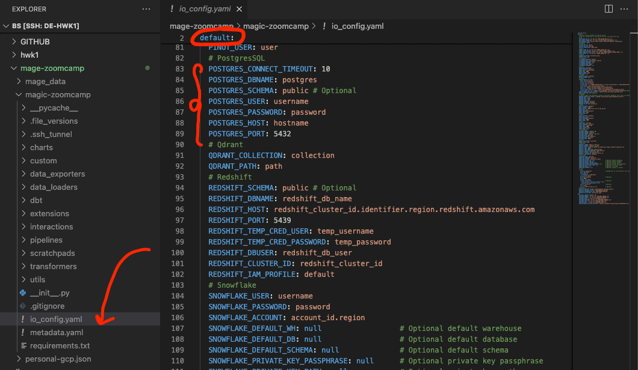Click '# Optional default warehouse' comment
Viewport: 638px width, 370px height.
coord(460,328)
